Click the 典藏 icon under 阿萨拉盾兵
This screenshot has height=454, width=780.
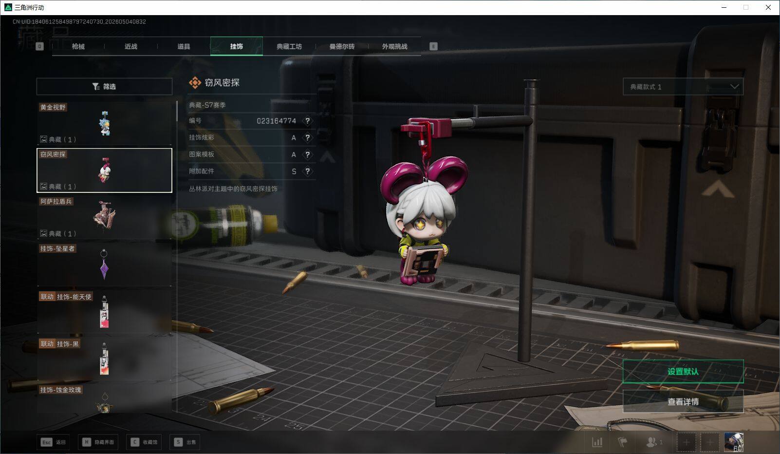click(x=43, y=233)
